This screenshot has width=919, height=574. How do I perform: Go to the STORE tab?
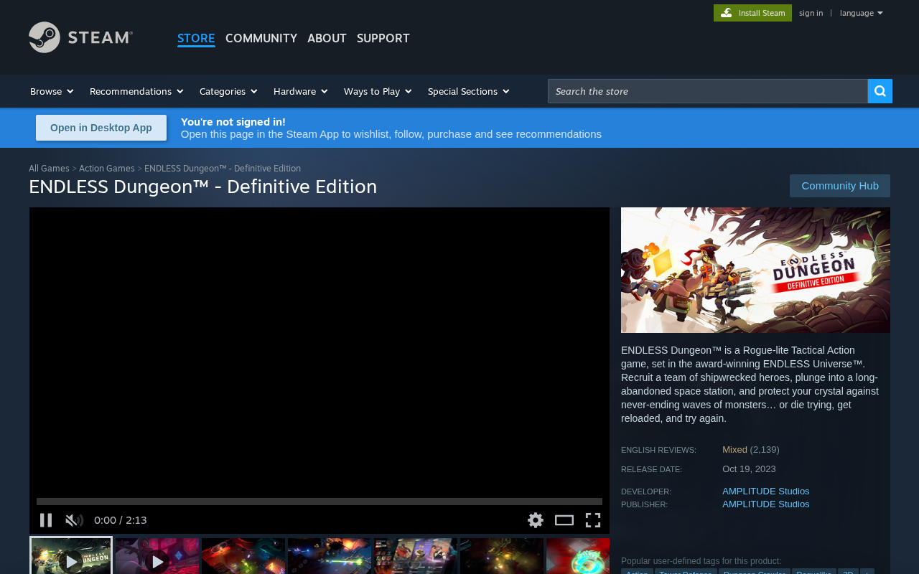[x=196, y=38]
